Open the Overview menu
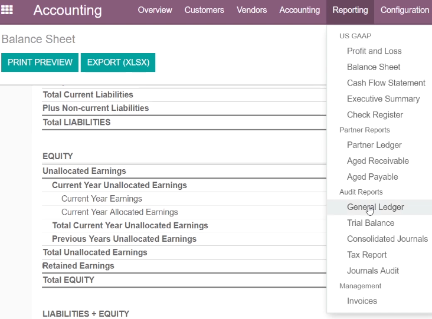Image resolution: width=432 pixels, height=319 pixels. (155, 10)
